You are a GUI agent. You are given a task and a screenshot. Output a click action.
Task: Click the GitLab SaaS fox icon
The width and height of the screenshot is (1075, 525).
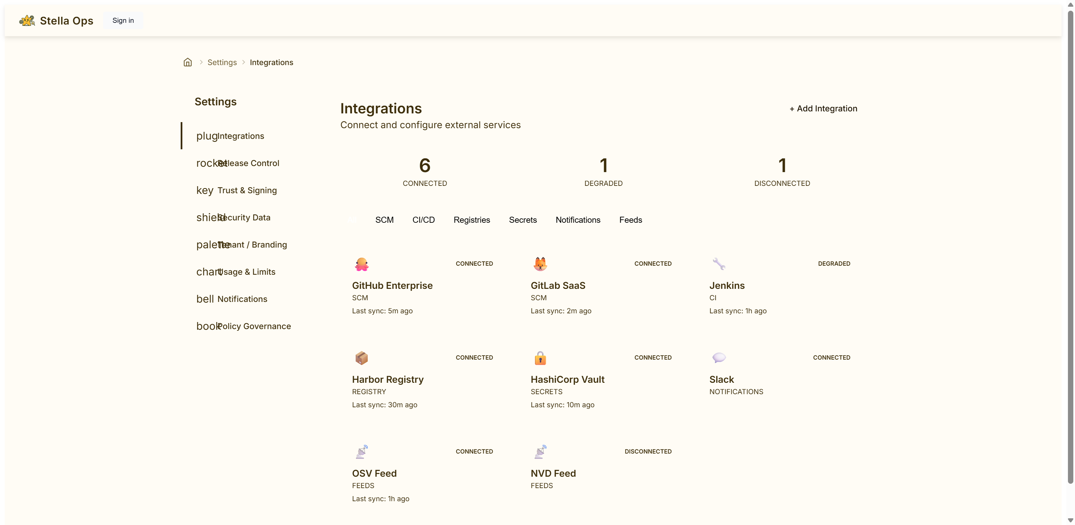pos(540,264)
